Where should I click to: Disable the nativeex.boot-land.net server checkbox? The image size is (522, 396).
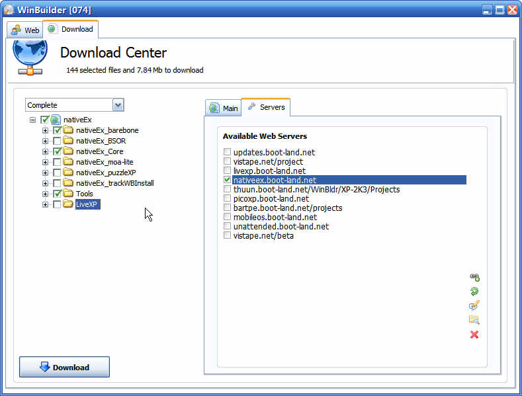point(227,180)
